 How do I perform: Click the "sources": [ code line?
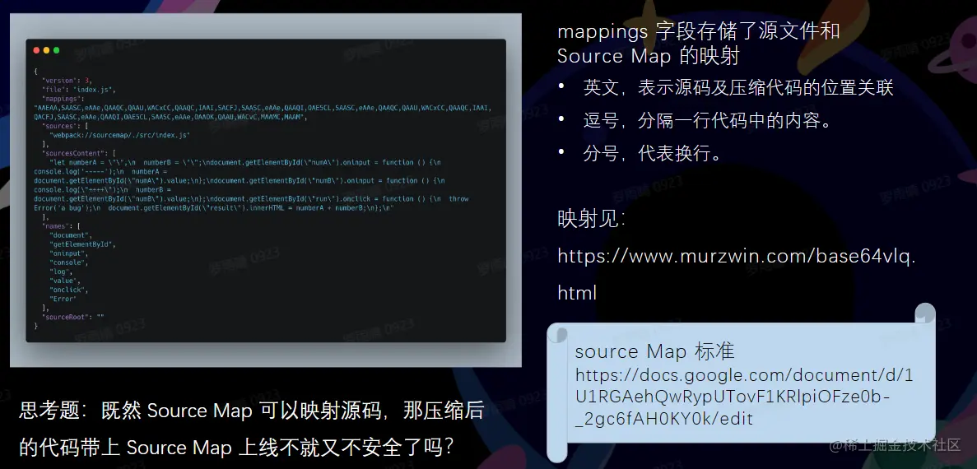[65, 126]
